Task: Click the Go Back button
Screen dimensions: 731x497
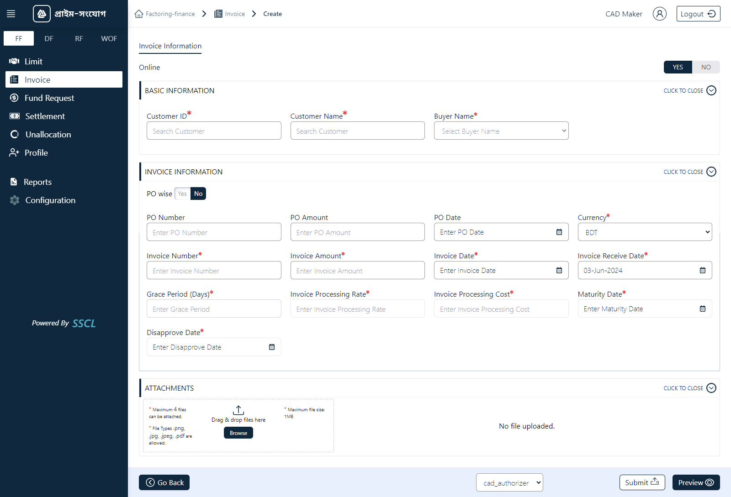Action: tap(164, 482)
